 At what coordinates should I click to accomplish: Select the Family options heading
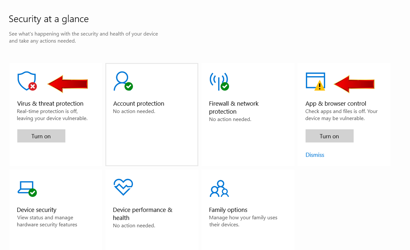click(x=228, y=210)
